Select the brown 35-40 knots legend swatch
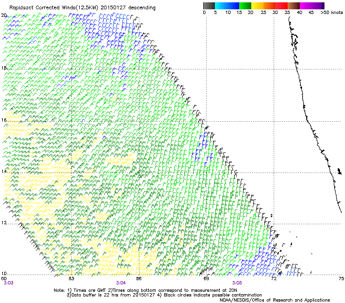This screenshot has height=303, width=345. [293, 6]
